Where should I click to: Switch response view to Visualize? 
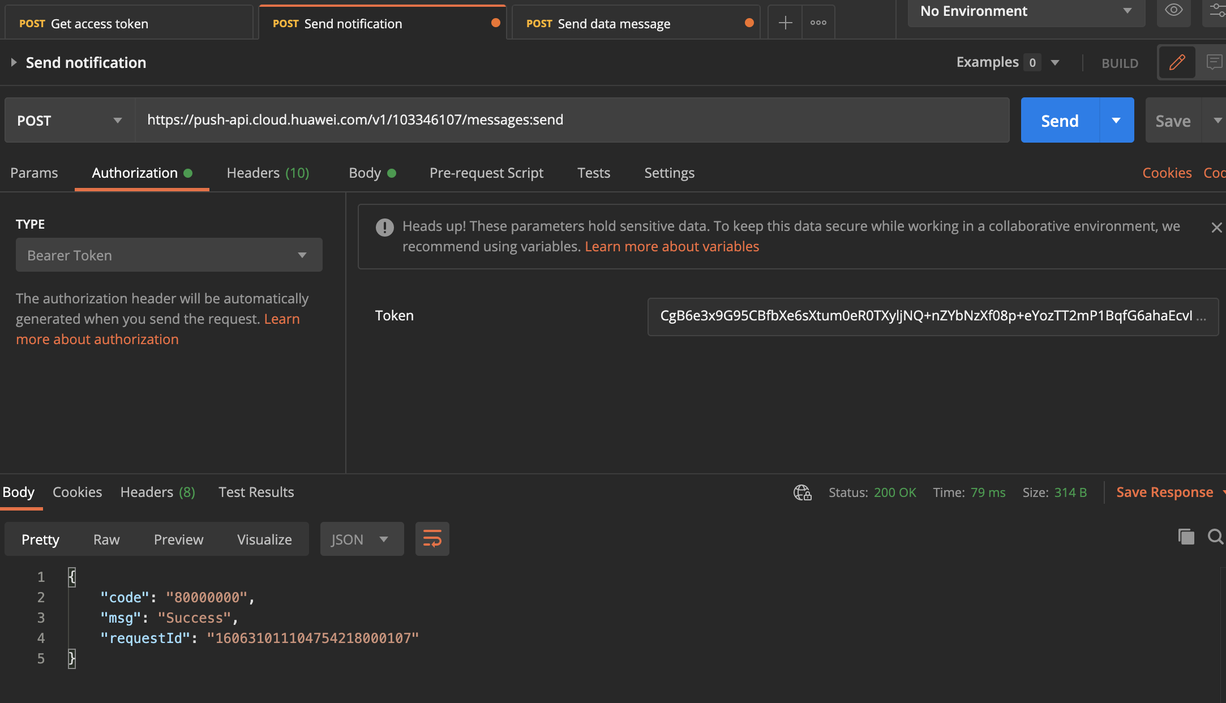(x=264, y=539)
